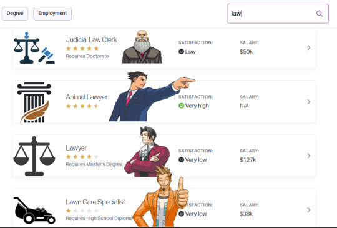Select the pillar with feather icon
The height and width of the screenshot is (228, 337).
coord(34,102)
